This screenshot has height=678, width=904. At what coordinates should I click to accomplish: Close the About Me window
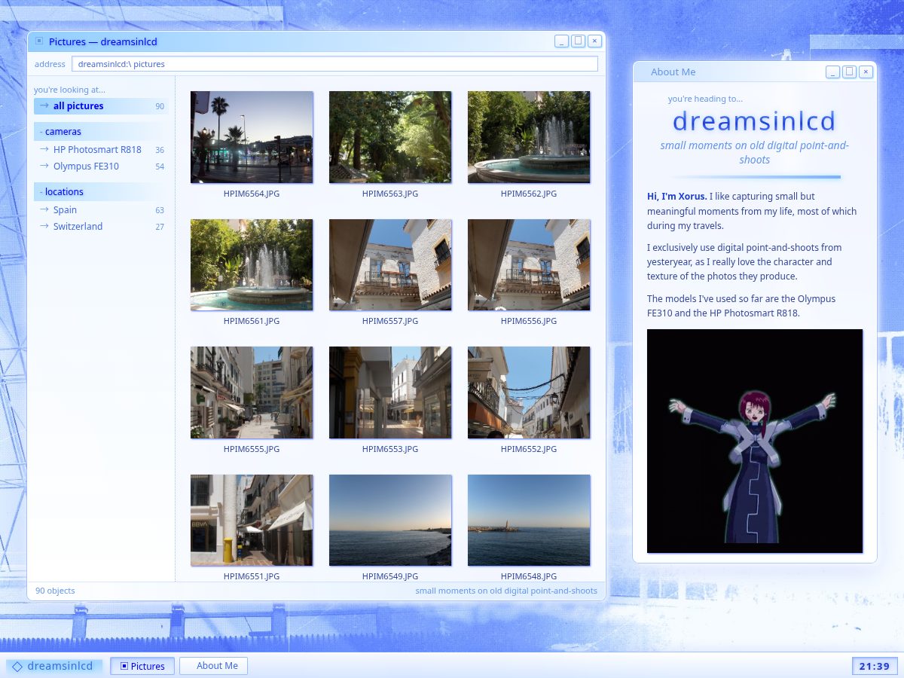coord(866,72)
